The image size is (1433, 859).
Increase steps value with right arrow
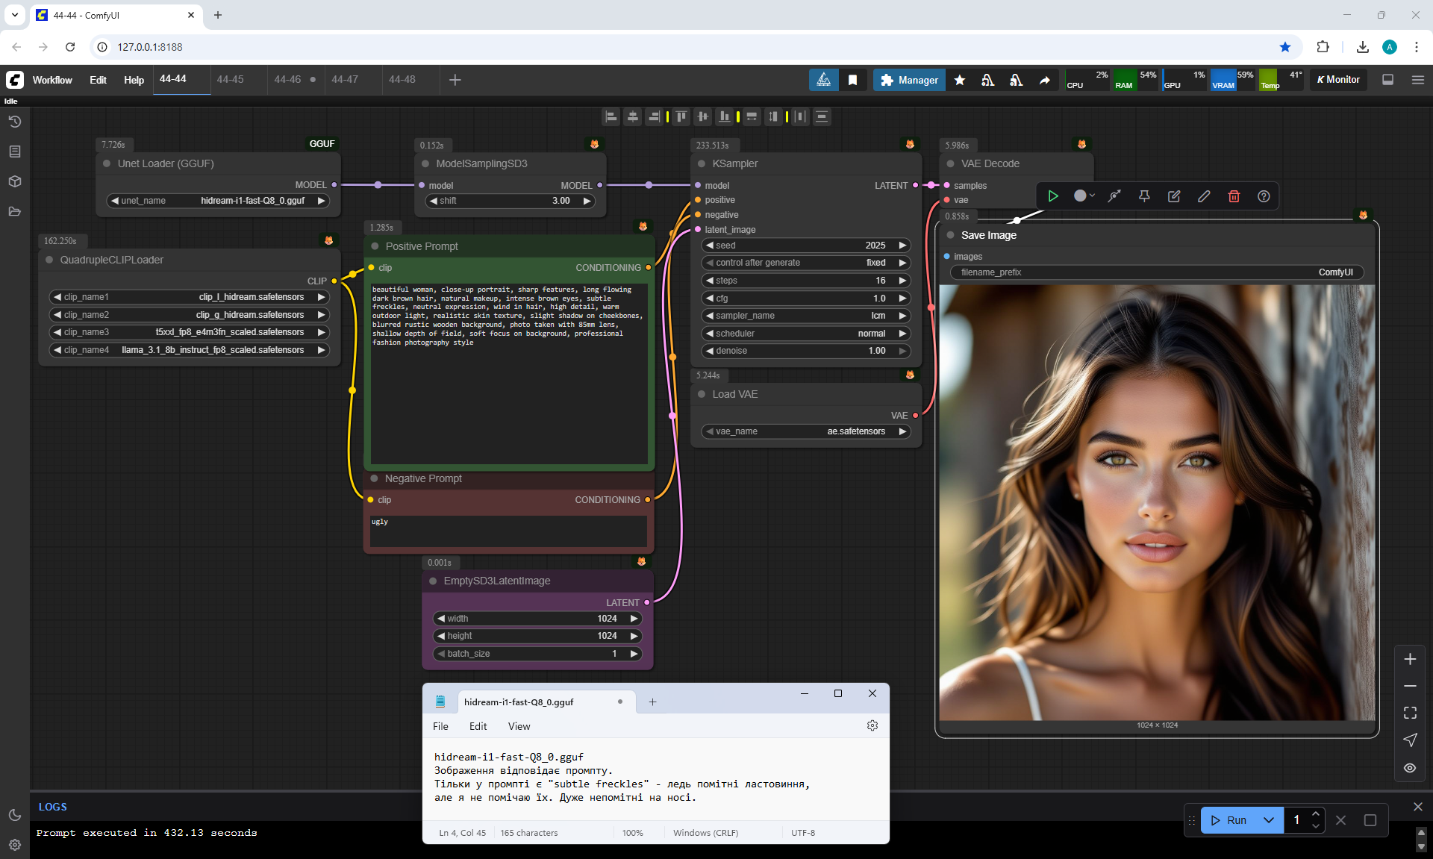[x=902, y=281]
